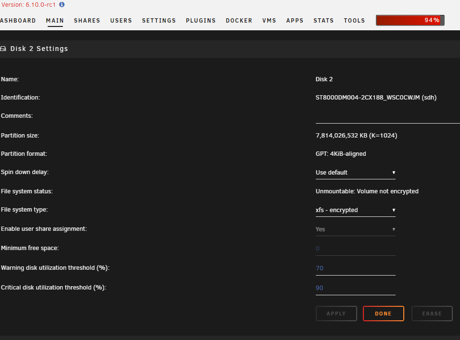Open the Settings tab
460x340 pixels.
[159, 21]
